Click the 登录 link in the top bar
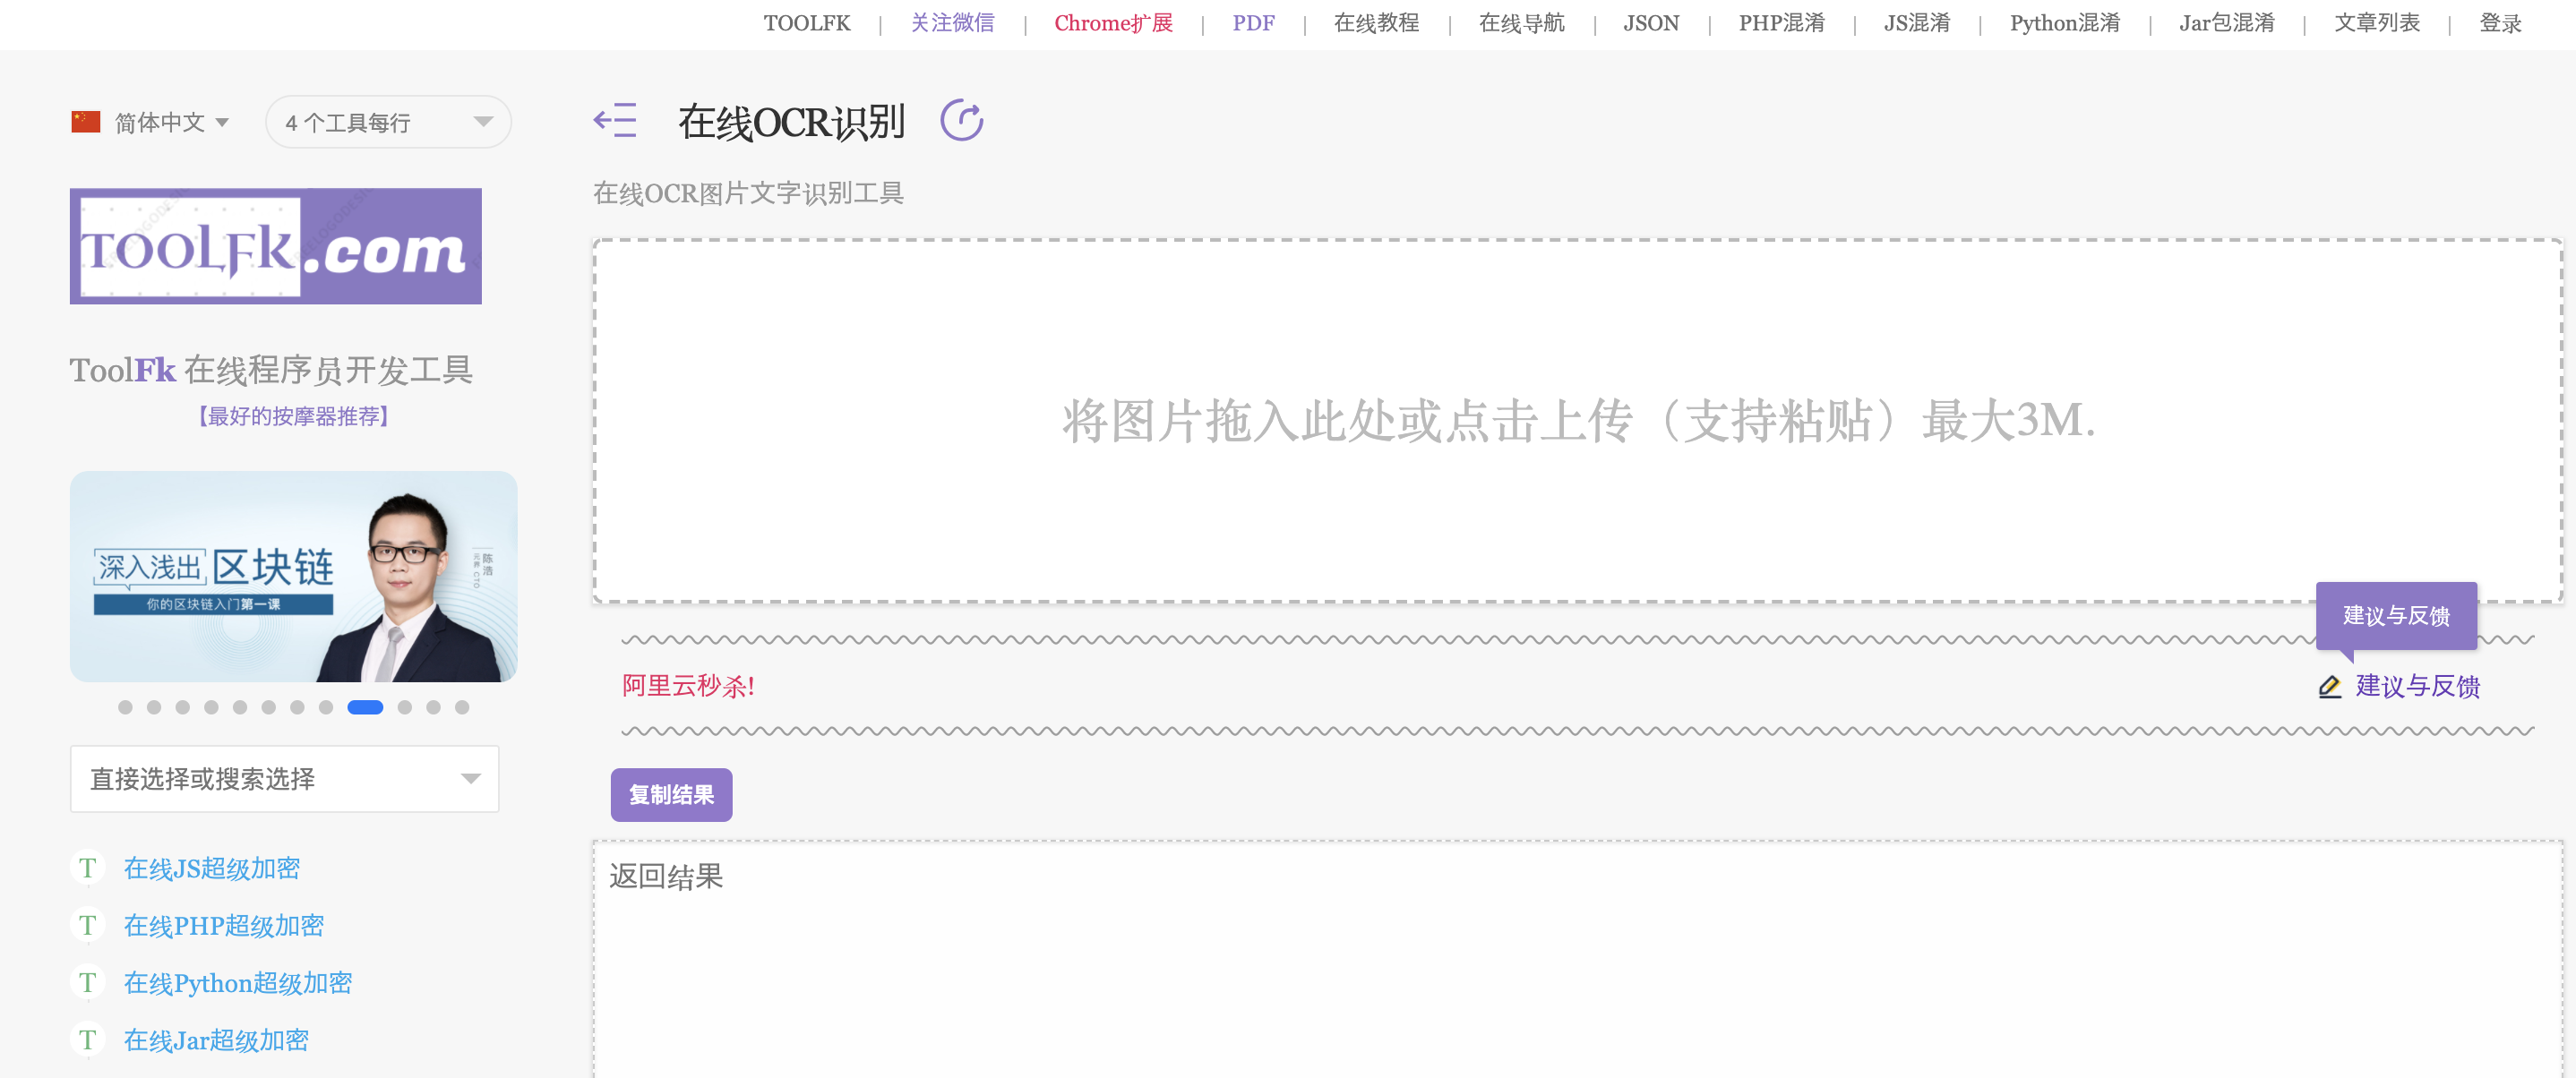Screen dimensions: 2576x1078 [x=2501, y=23]
